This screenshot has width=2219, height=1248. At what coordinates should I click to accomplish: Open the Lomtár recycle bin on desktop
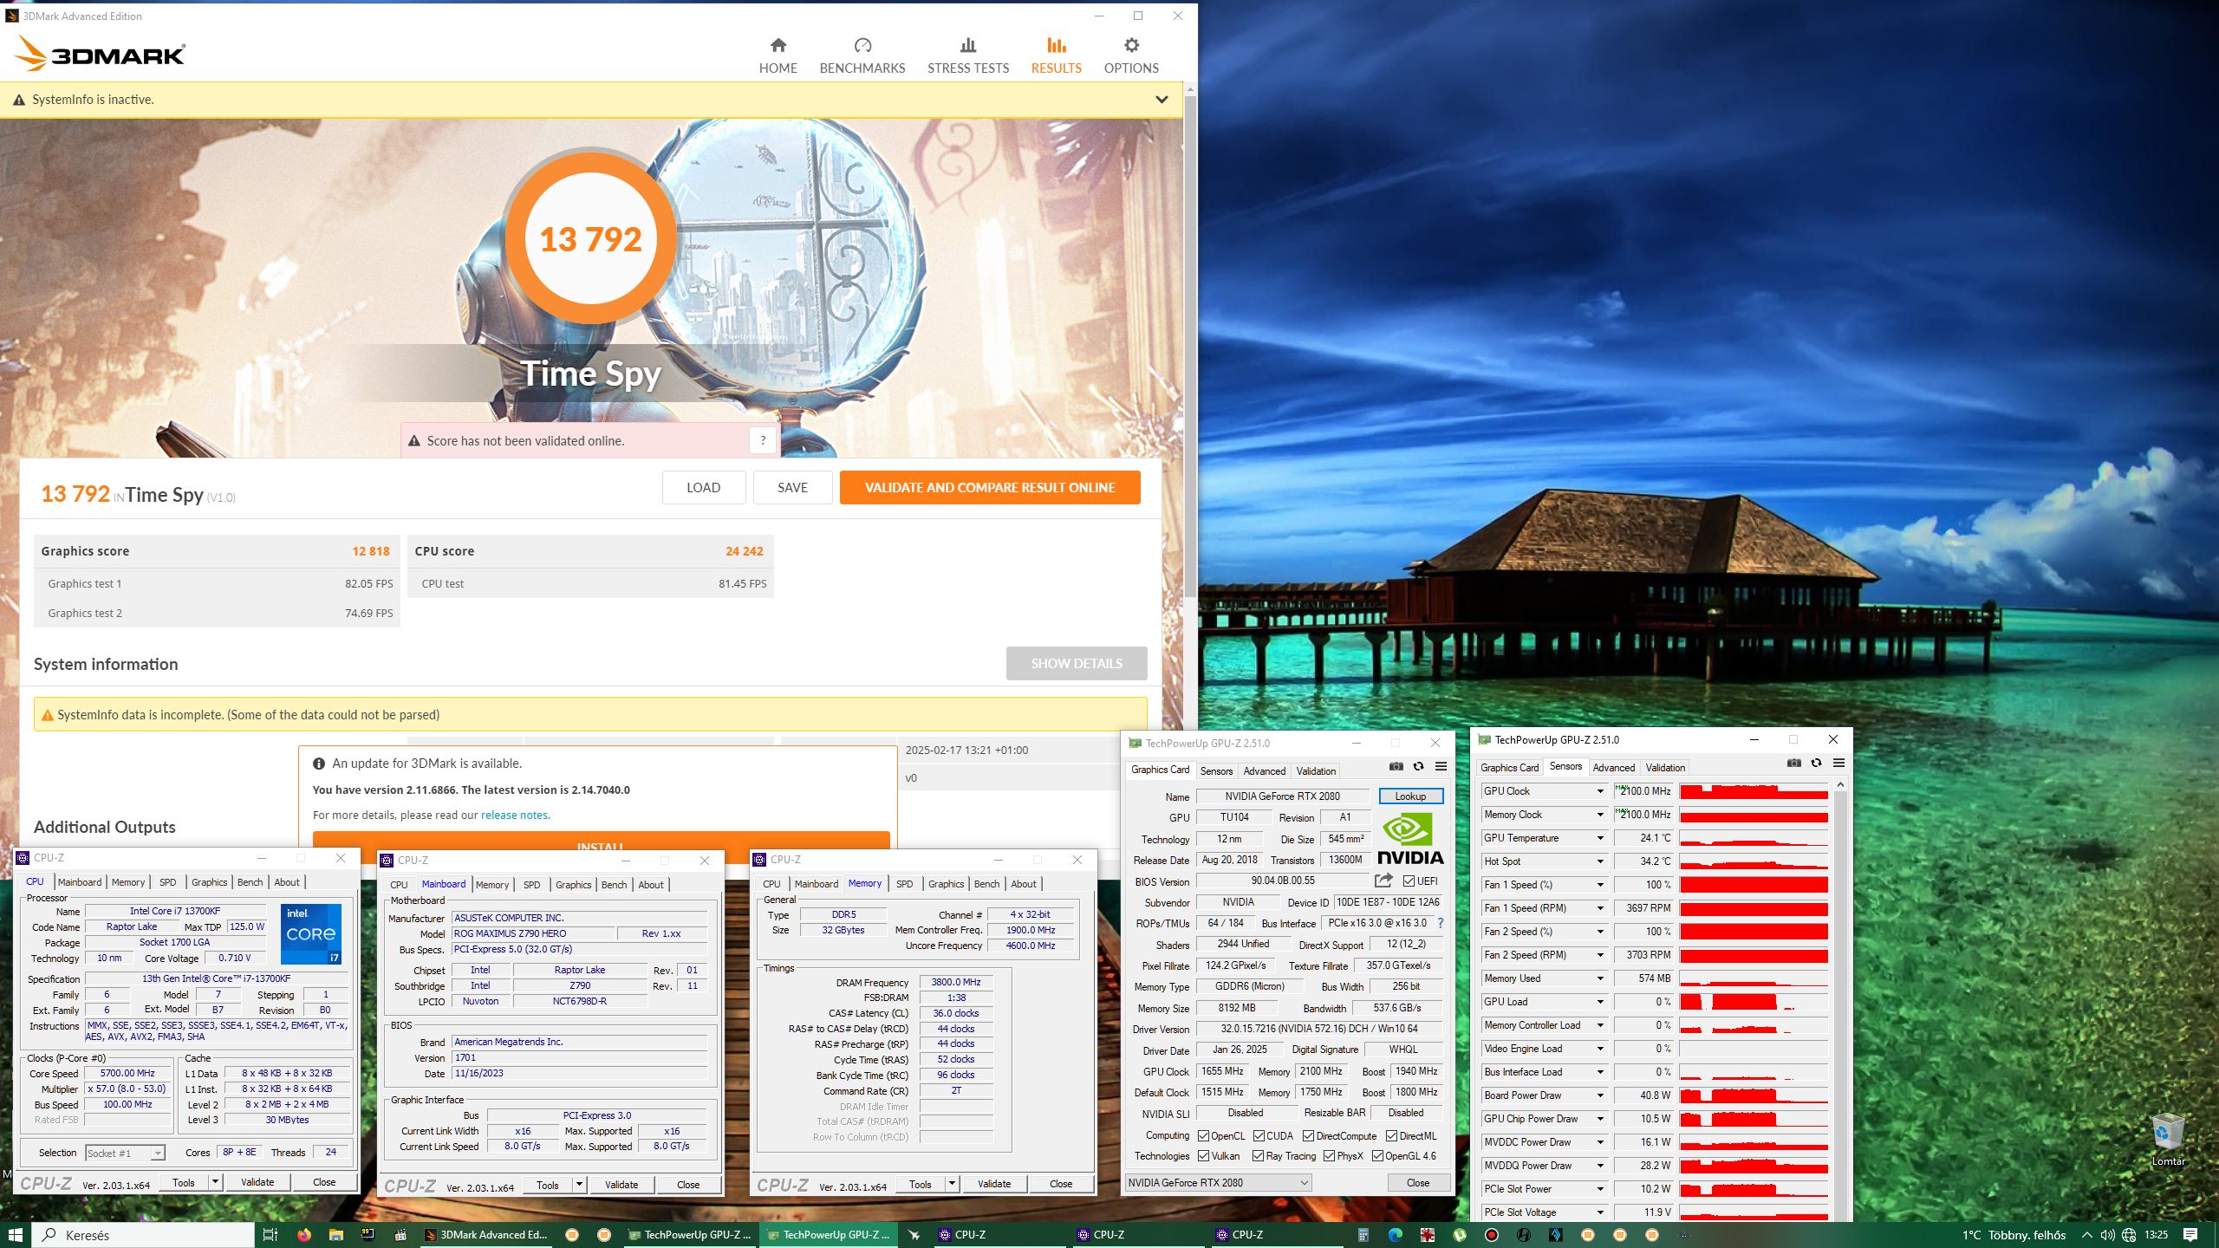2167,1139
